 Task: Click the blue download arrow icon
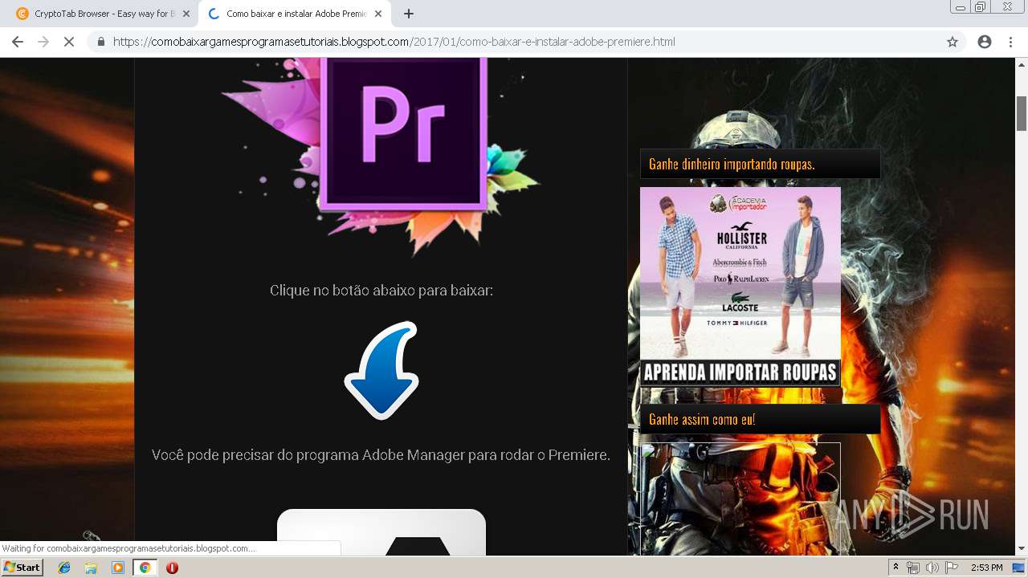click(381, 370)
